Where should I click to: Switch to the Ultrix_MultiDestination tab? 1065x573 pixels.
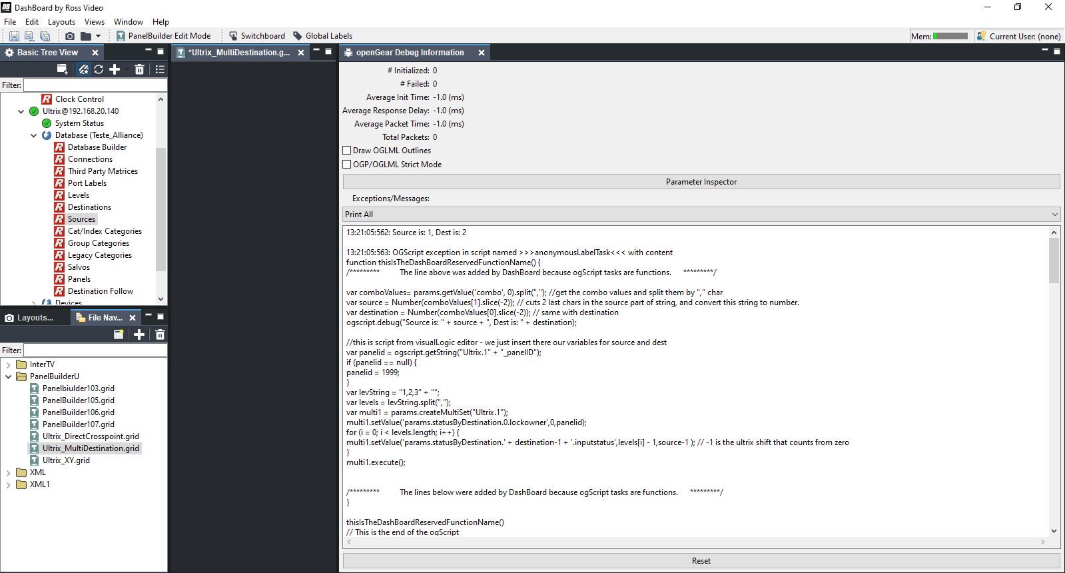(x=238, y=53)
